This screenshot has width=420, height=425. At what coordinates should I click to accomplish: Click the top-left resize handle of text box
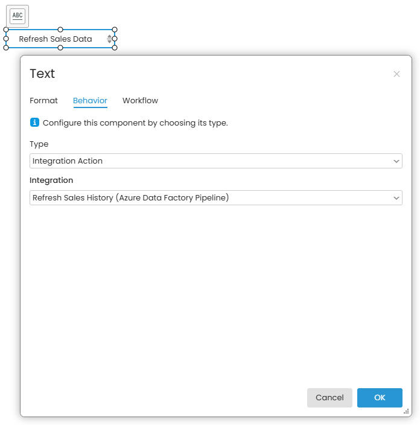pos(6,30)
